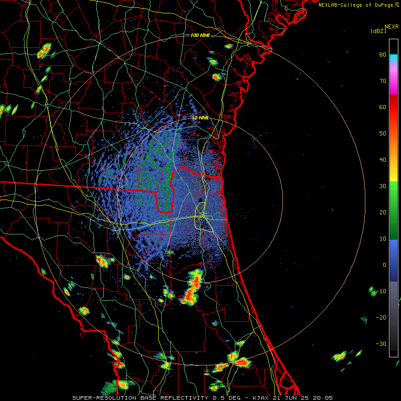This screenshot has height=401, width=401.
Task: Click the '[dBZ]' unit label
Action: 378,31
